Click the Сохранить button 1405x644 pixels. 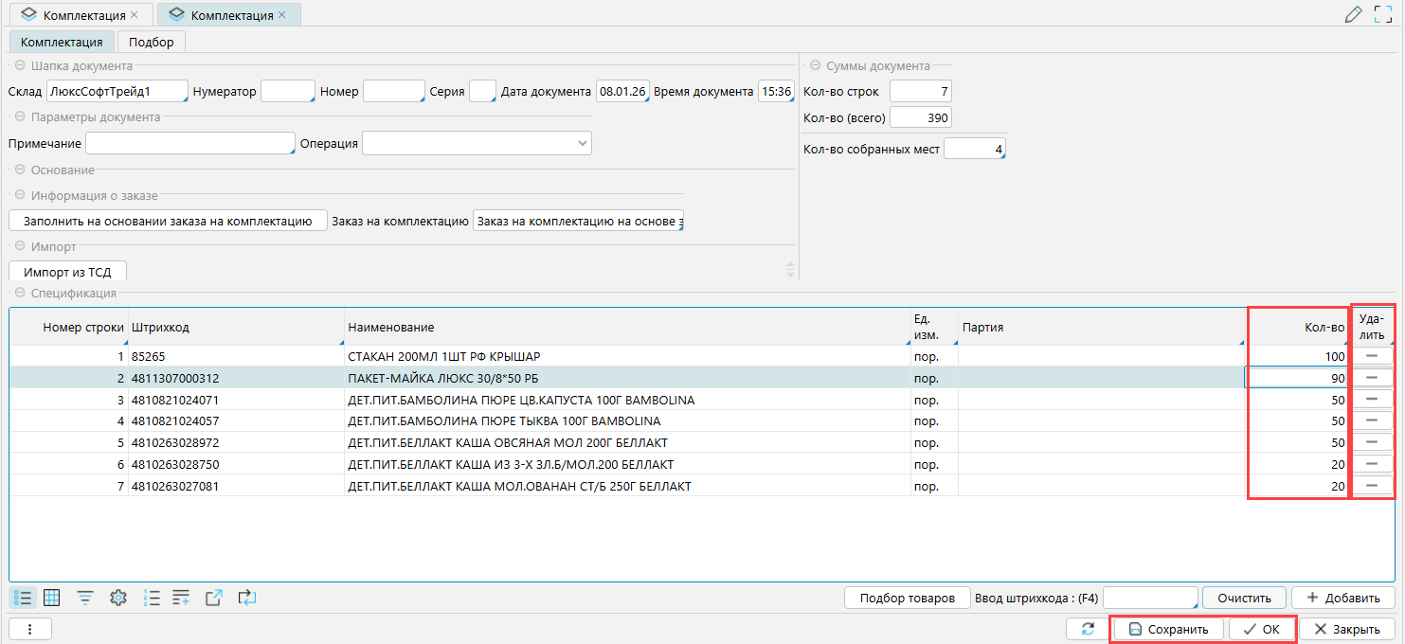point(1168,629)
